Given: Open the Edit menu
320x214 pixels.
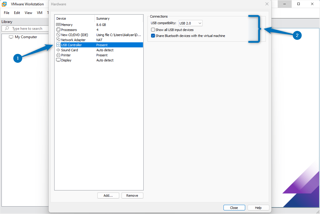Looking at the screenshot, I should pos(17,13).
